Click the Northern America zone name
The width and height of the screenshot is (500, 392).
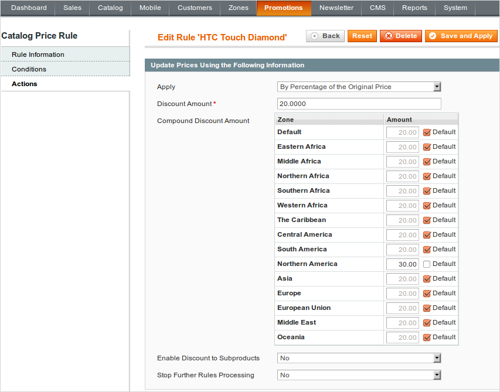point(307,264)
